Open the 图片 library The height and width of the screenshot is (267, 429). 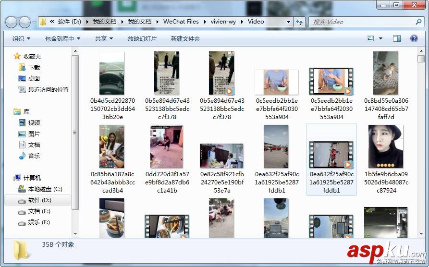coord(29,134)
